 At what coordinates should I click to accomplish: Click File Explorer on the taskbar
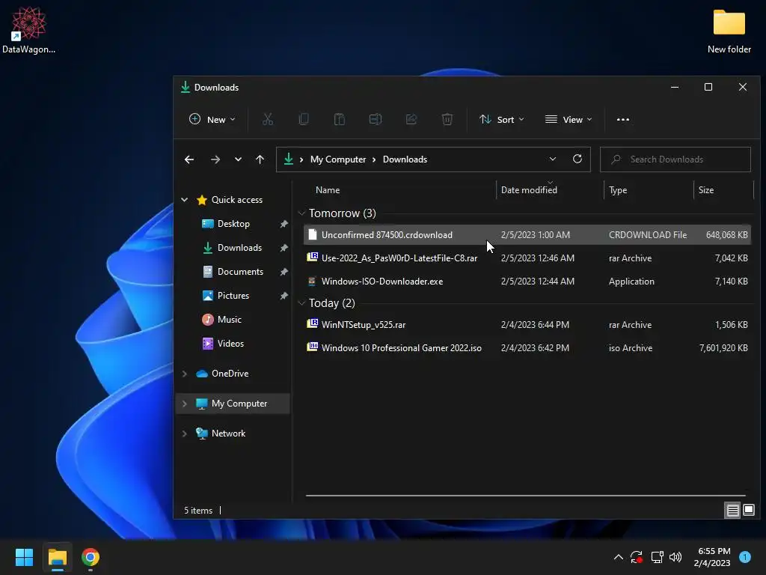(57, 557)
